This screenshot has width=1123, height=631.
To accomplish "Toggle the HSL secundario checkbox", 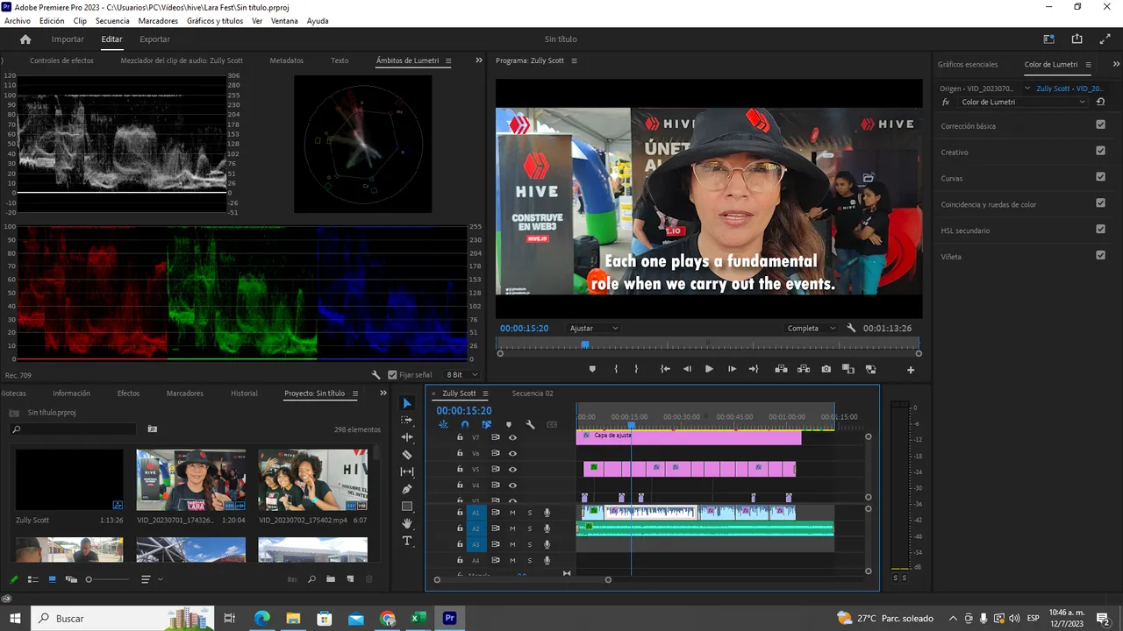I will point(1100,230).
